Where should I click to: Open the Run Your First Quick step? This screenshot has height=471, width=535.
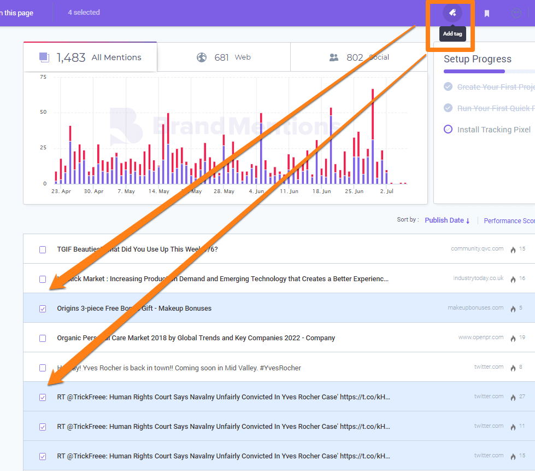[x=496, y=108]
